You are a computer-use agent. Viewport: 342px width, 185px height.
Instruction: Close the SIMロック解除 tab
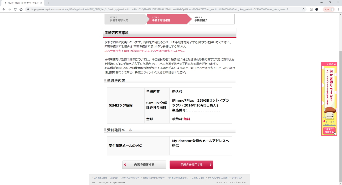click(41, 3)
